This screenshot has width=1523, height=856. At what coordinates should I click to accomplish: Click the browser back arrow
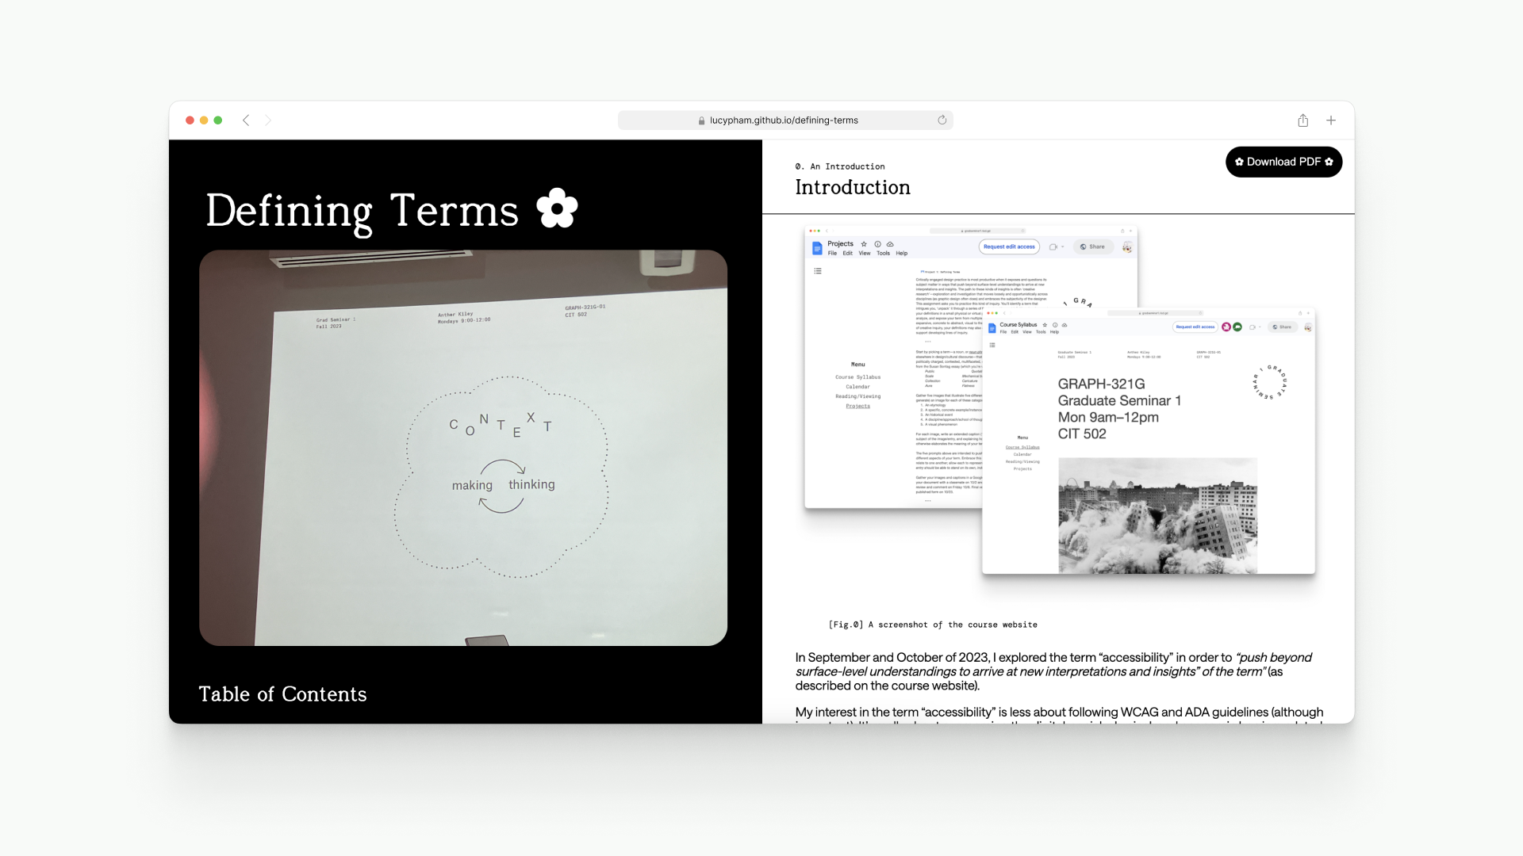(x=246, y=120)
